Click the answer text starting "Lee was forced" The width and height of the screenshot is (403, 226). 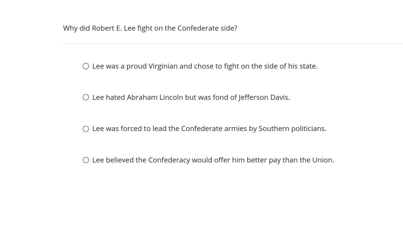pyautogui.click(x=209, y=129)
